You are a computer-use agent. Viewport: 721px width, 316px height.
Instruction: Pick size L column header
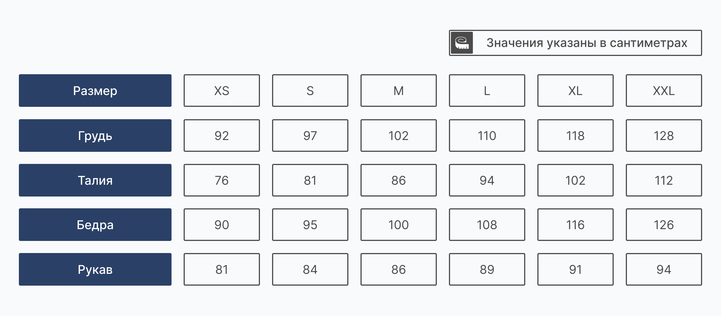click(487, 91)
